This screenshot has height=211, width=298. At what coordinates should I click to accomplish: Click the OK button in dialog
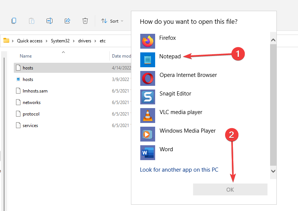(230, 189)
